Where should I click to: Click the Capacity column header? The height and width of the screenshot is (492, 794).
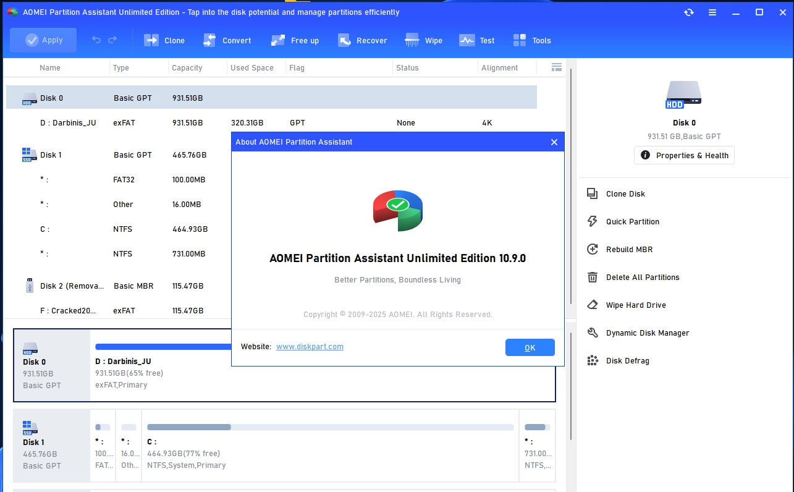187,68
